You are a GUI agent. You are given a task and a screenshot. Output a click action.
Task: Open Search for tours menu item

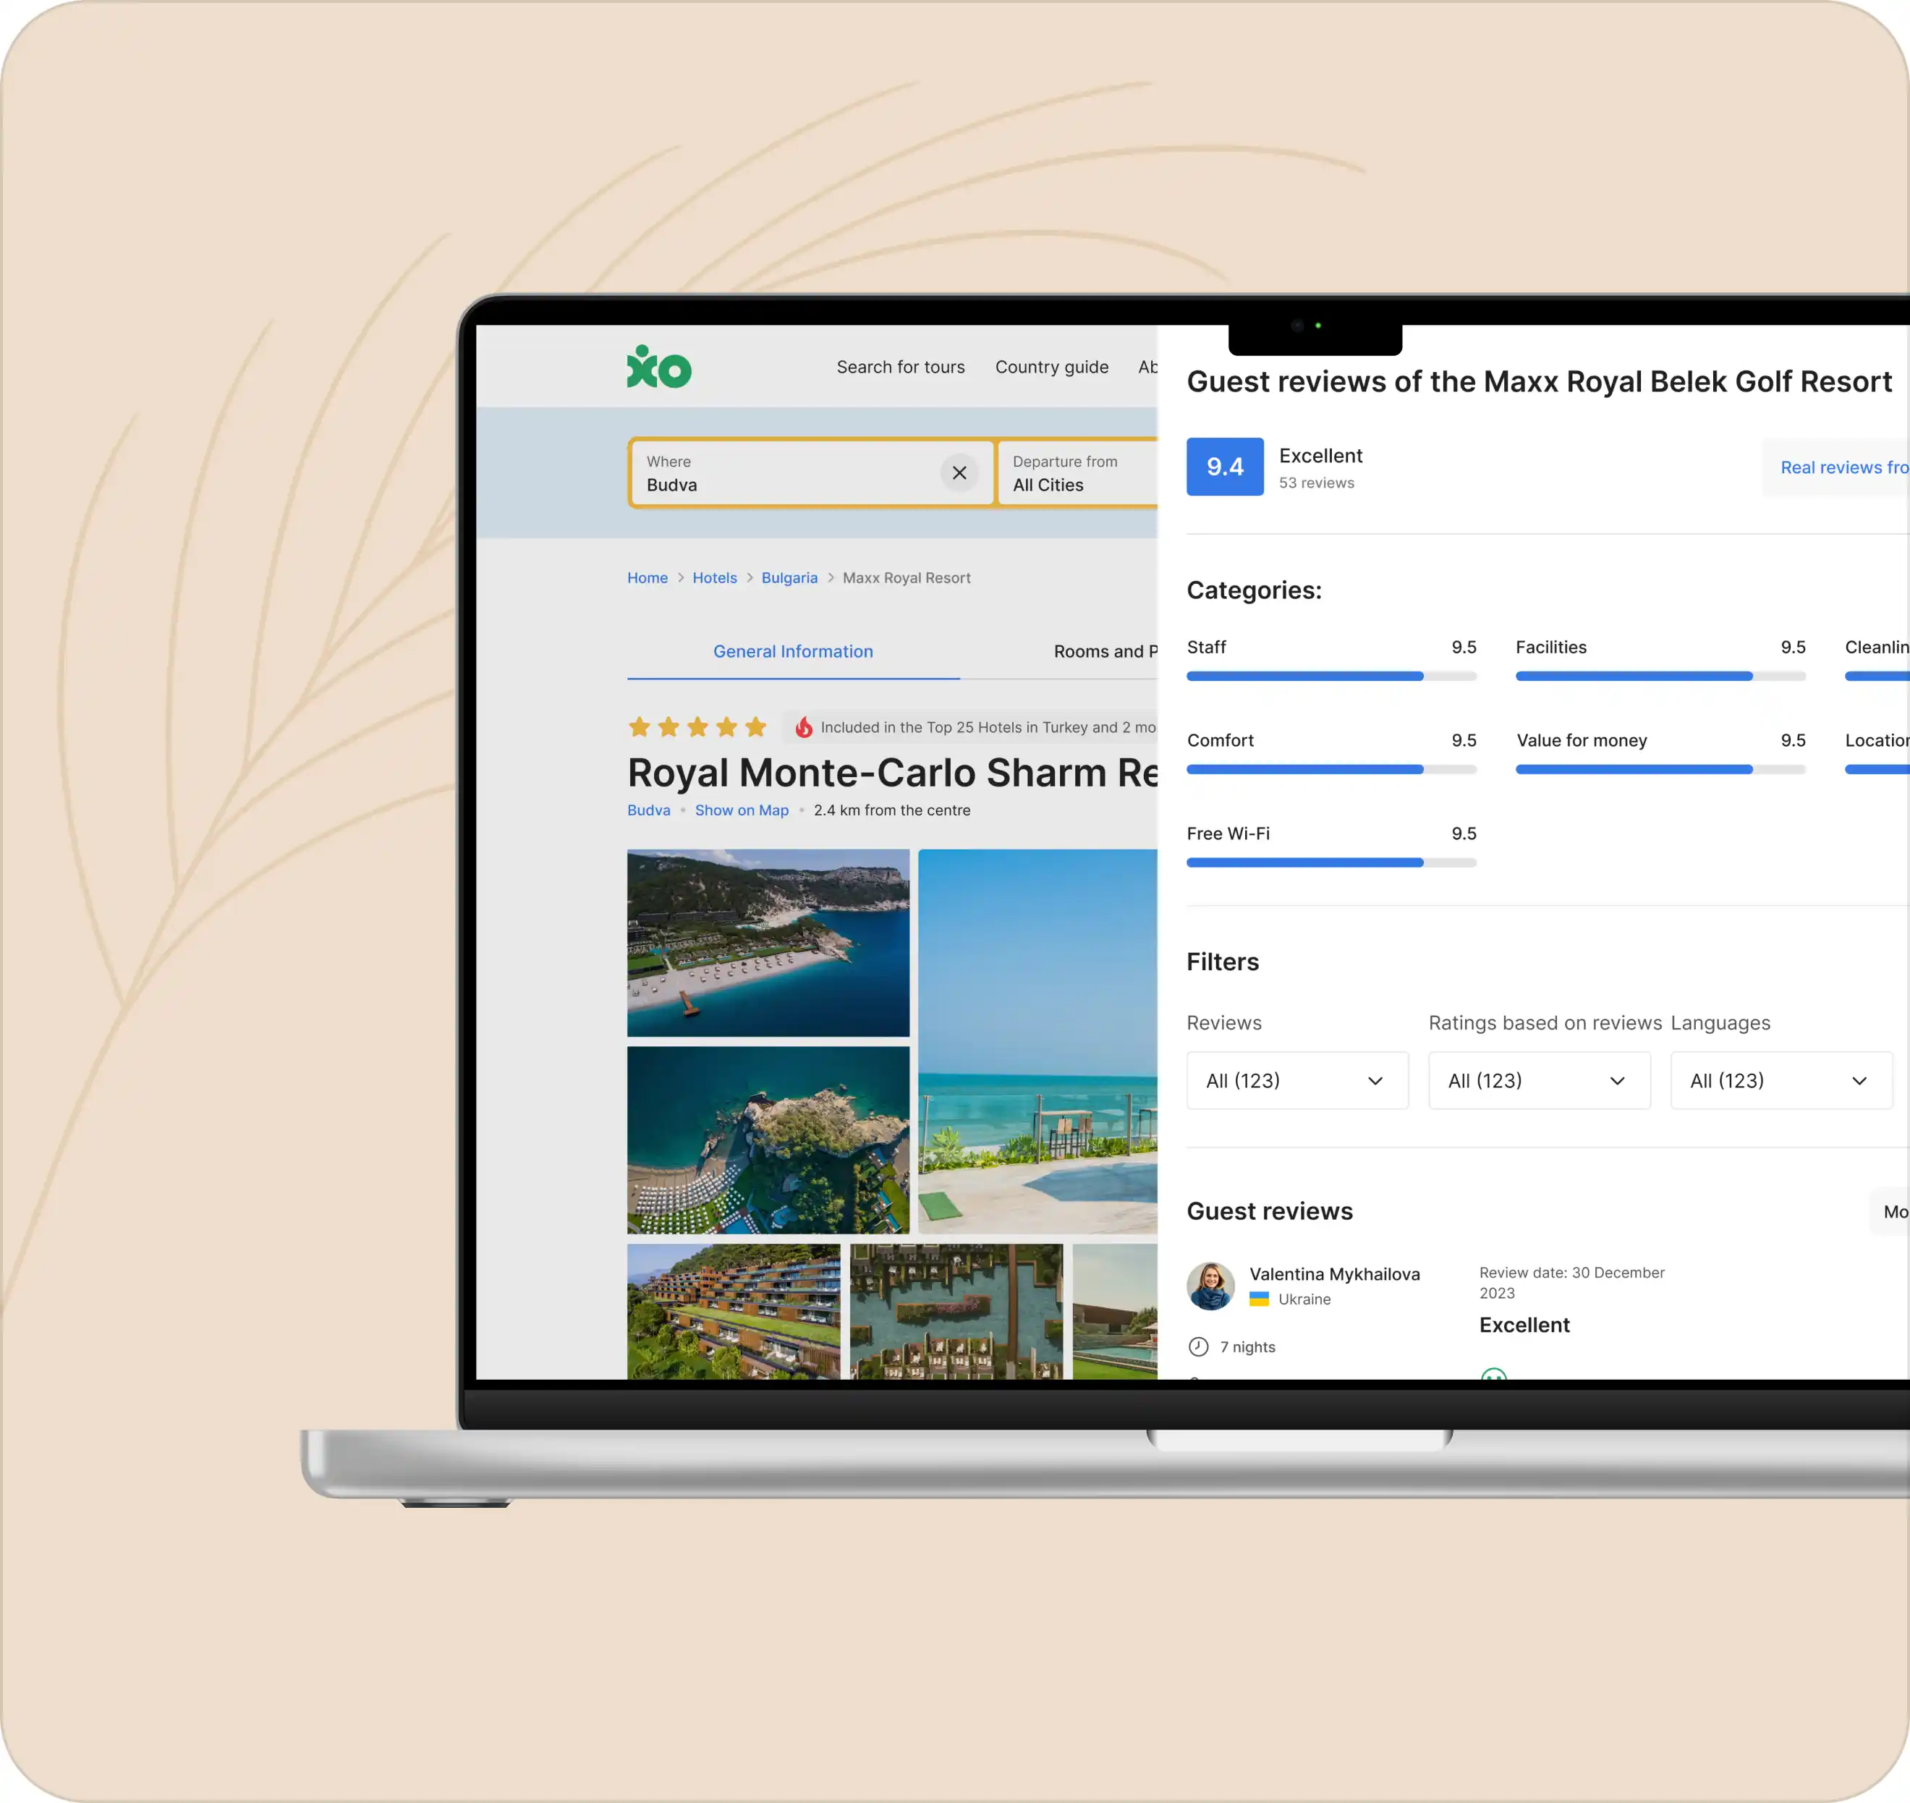900,367
